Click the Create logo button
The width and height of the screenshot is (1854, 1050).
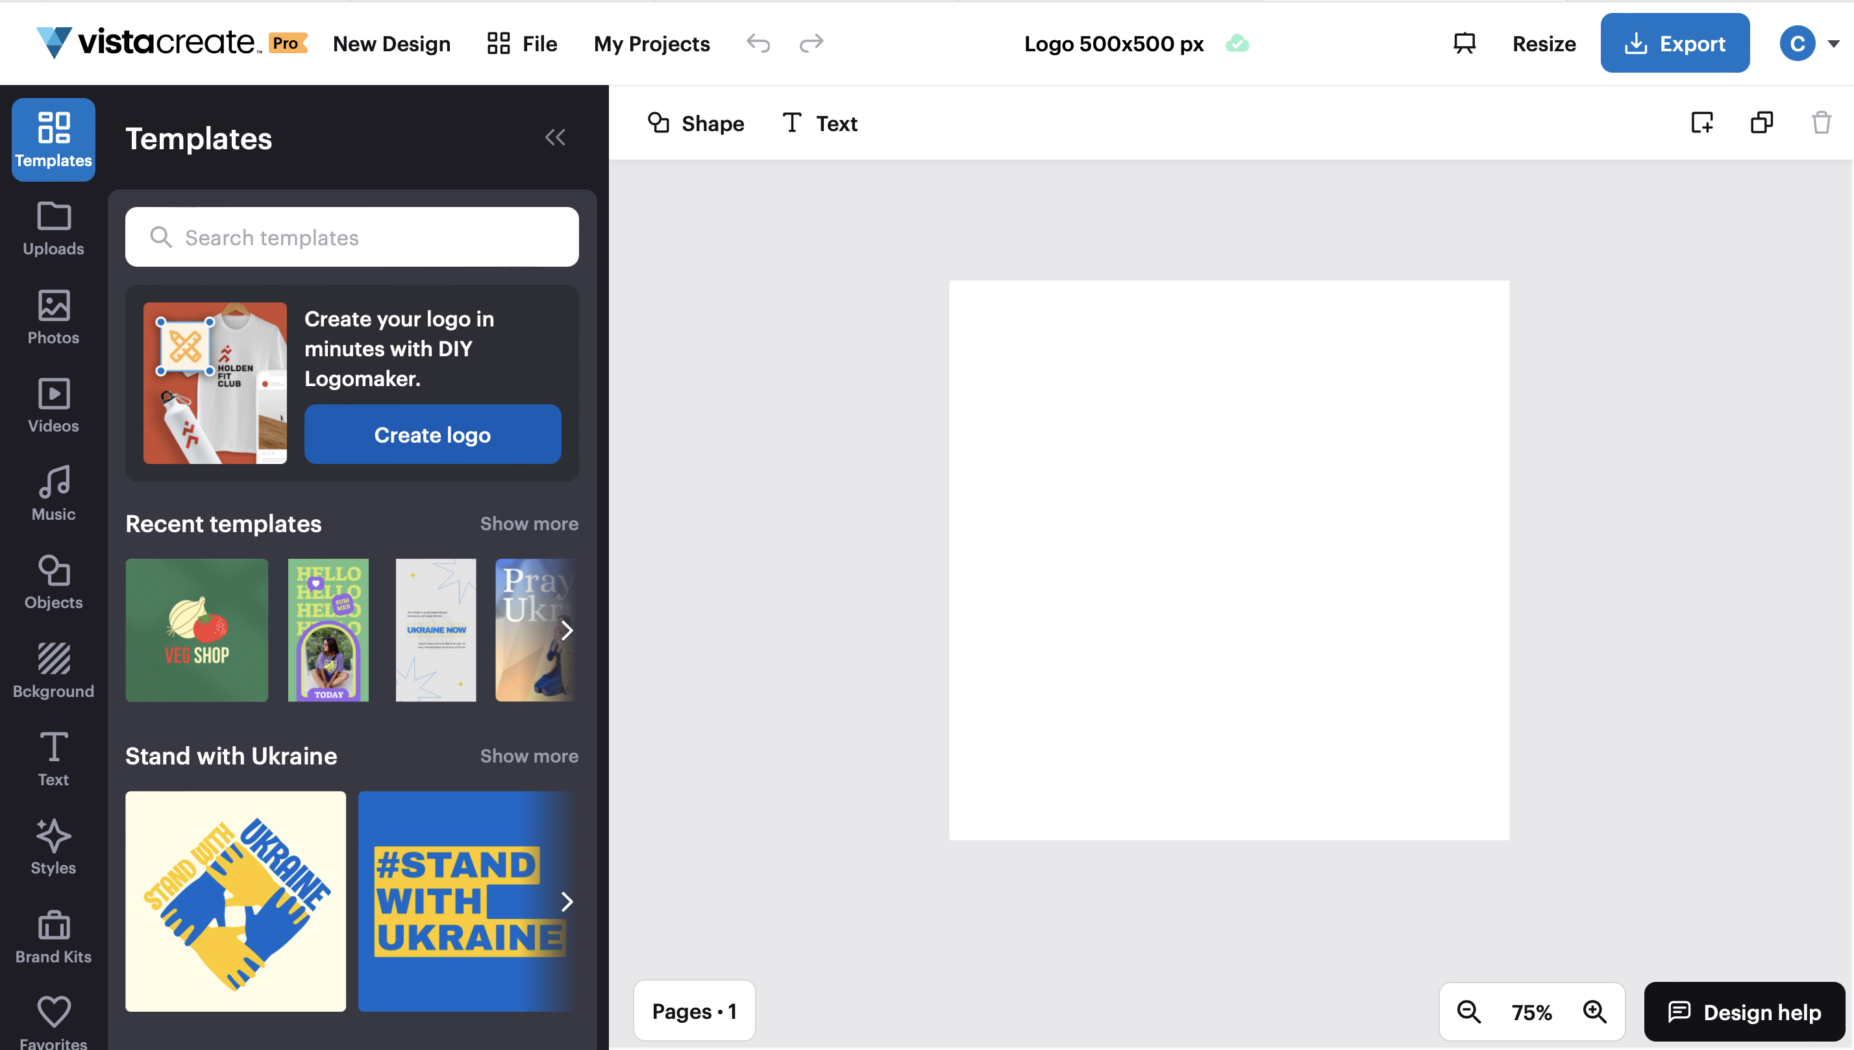click(432, 434)
